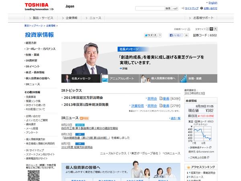Select the アニュアルレポート banner tab
Viewport: 241px width, 181px height.
120,78
